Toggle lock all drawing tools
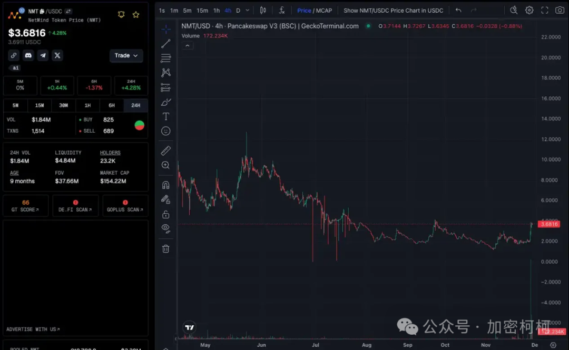Viewport: 569px width, 350px height. (x=166, y=214)
